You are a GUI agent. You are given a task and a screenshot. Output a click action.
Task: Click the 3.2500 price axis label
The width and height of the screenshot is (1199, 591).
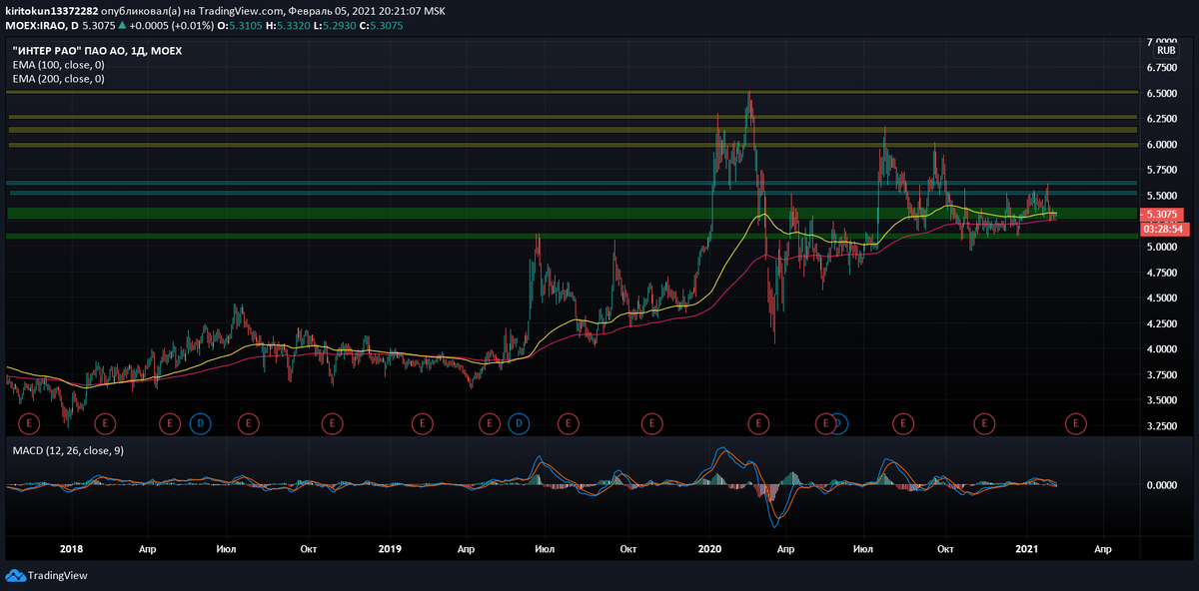click(x=1162, y=426)
